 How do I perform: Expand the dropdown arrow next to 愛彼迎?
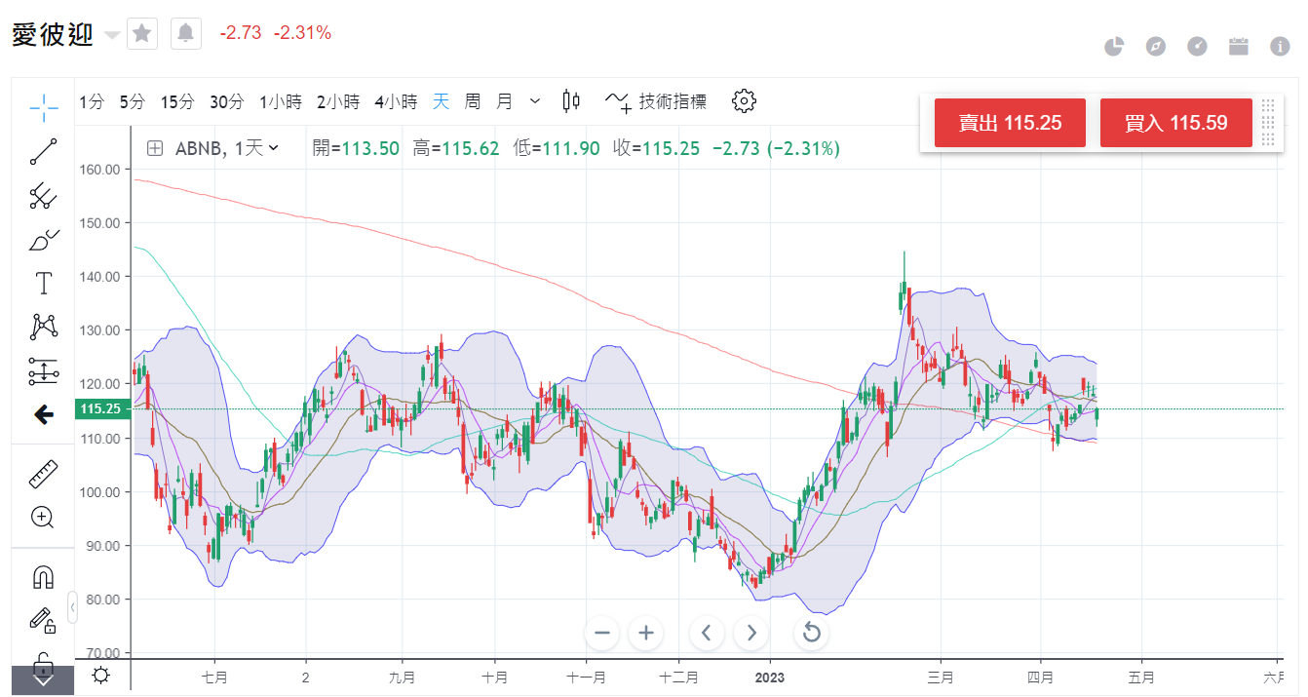(x=112, y=35)
